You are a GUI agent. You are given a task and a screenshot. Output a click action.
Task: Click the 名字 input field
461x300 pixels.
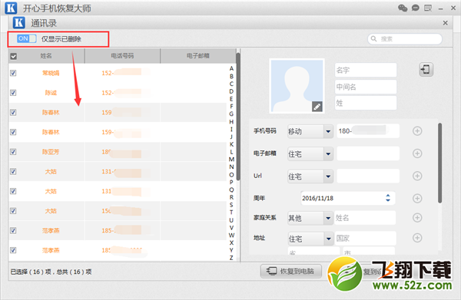[366, 70]
